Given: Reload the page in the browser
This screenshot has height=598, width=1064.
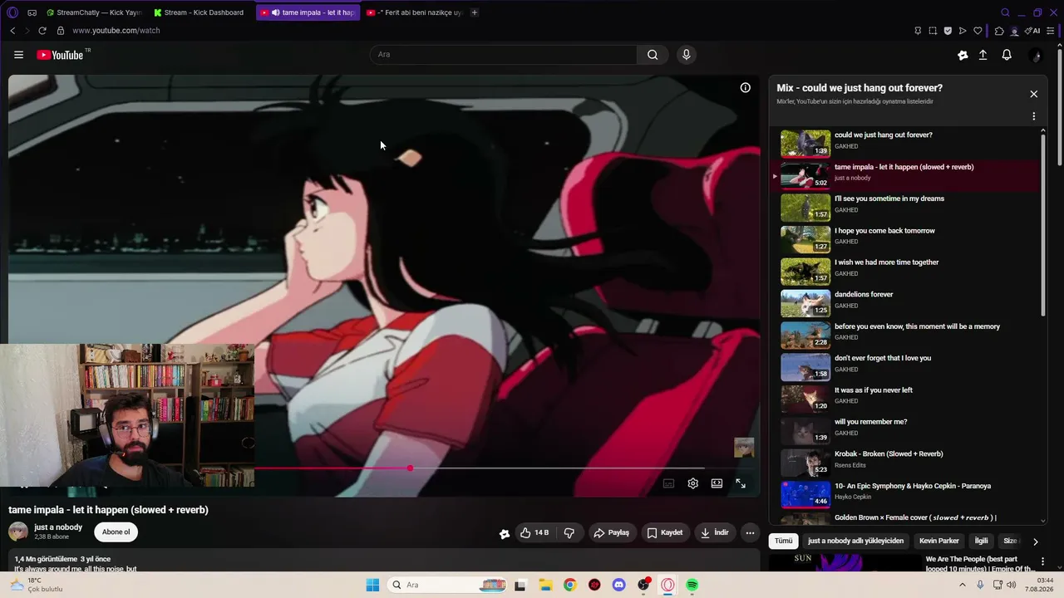Looking at the screenshot, I should (x=42, y=31).
